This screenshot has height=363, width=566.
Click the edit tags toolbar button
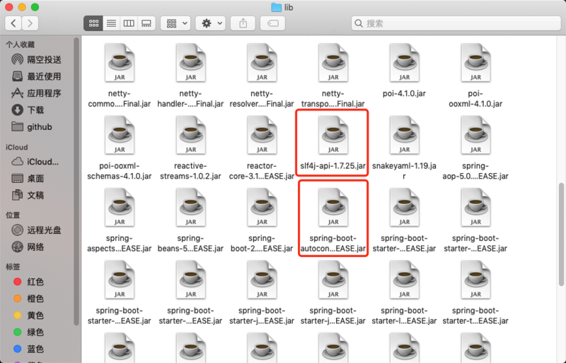[x=272, y=23]
